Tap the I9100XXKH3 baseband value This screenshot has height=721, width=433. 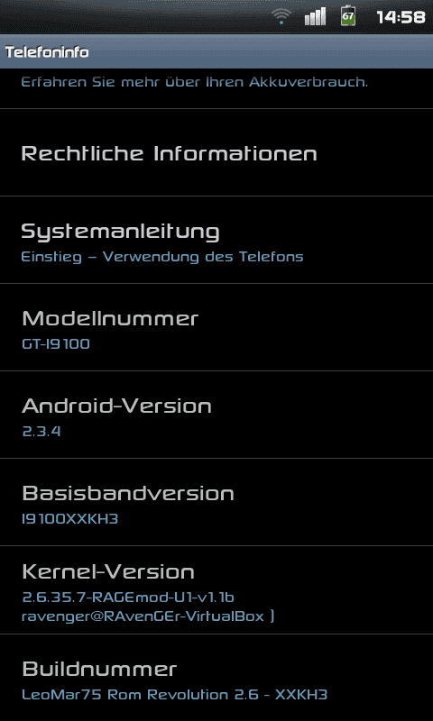tap(70, 519)
